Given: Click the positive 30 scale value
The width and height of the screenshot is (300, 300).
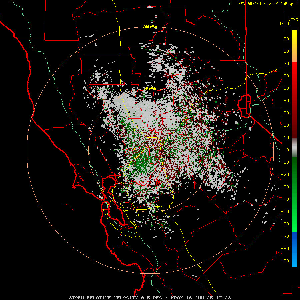Looking at the screenshot, I should [286, 113].
